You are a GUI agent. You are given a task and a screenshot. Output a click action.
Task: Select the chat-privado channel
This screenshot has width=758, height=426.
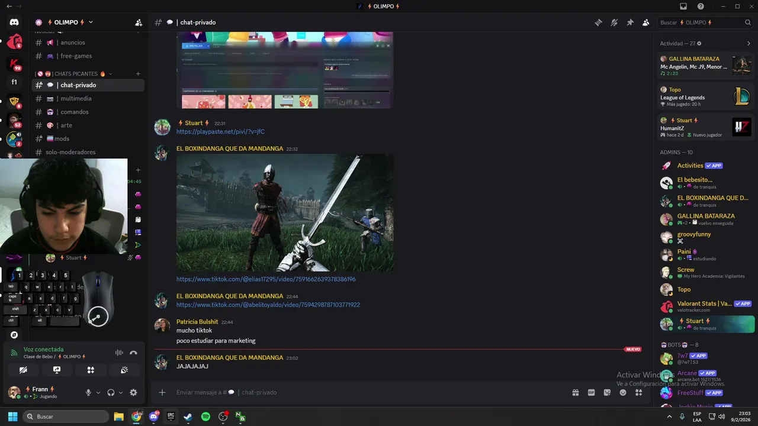[x=88, y=85]
